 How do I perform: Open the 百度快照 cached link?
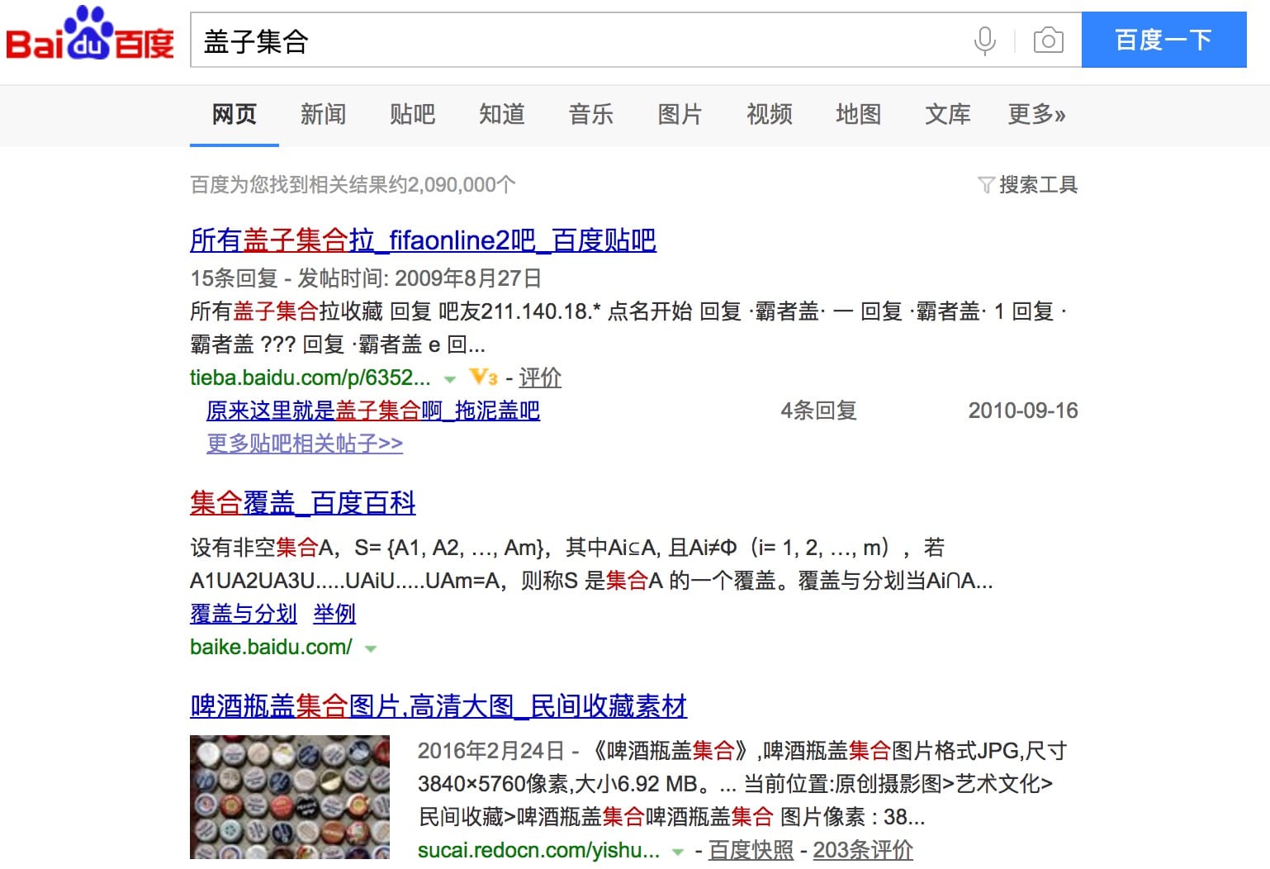click(x=751, y=850)
